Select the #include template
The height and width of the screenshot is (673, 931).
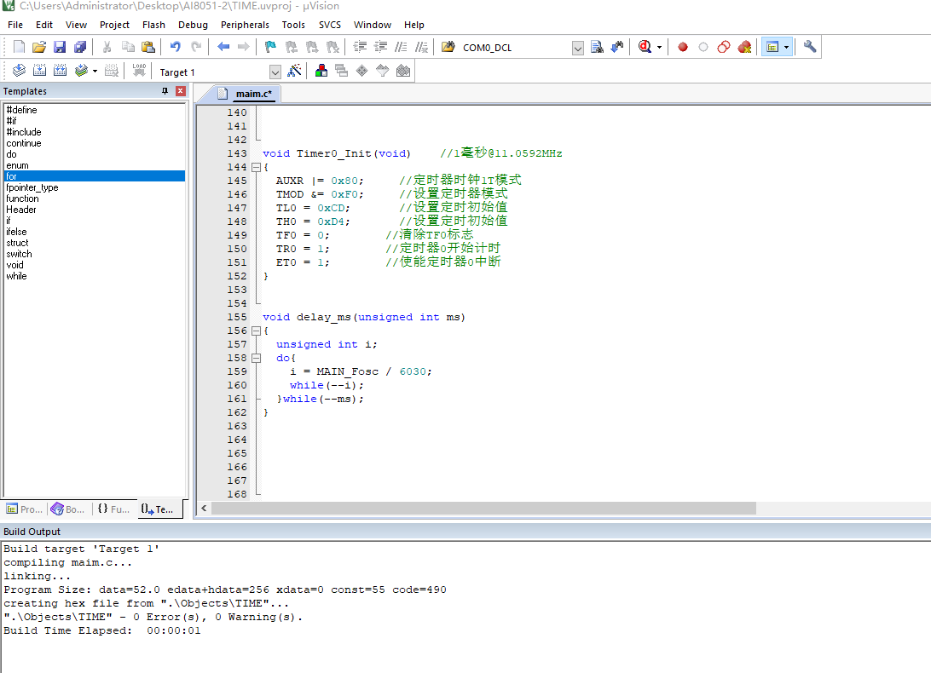pos(24,132)
